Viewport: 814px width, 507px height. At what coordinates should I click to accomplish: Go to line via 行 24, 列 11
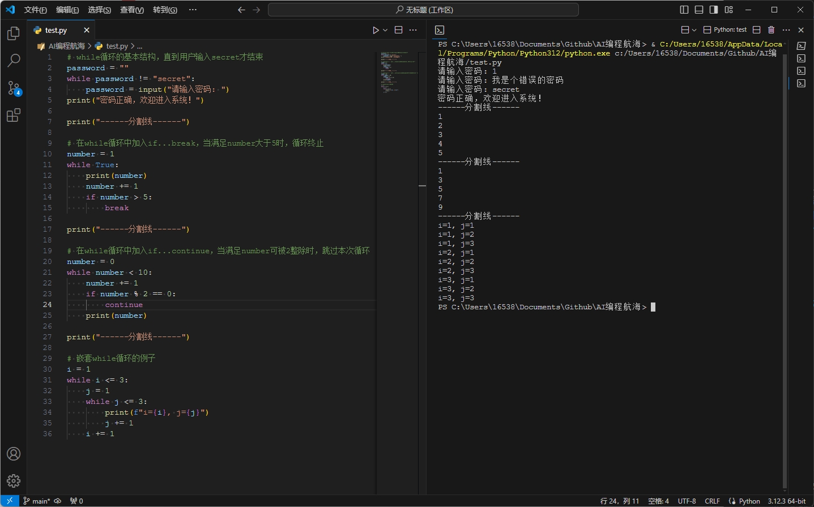620,501
